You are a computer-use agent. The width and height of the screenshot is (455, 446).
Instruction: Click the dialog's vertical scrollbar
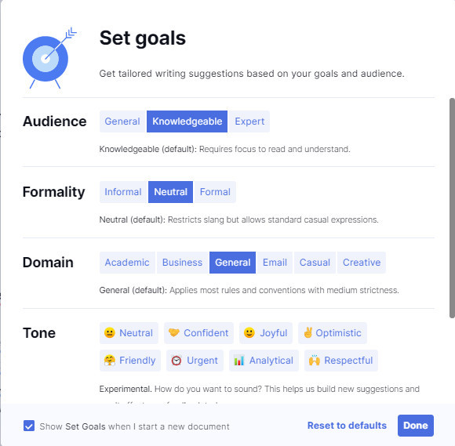click(x=452, y=208)
